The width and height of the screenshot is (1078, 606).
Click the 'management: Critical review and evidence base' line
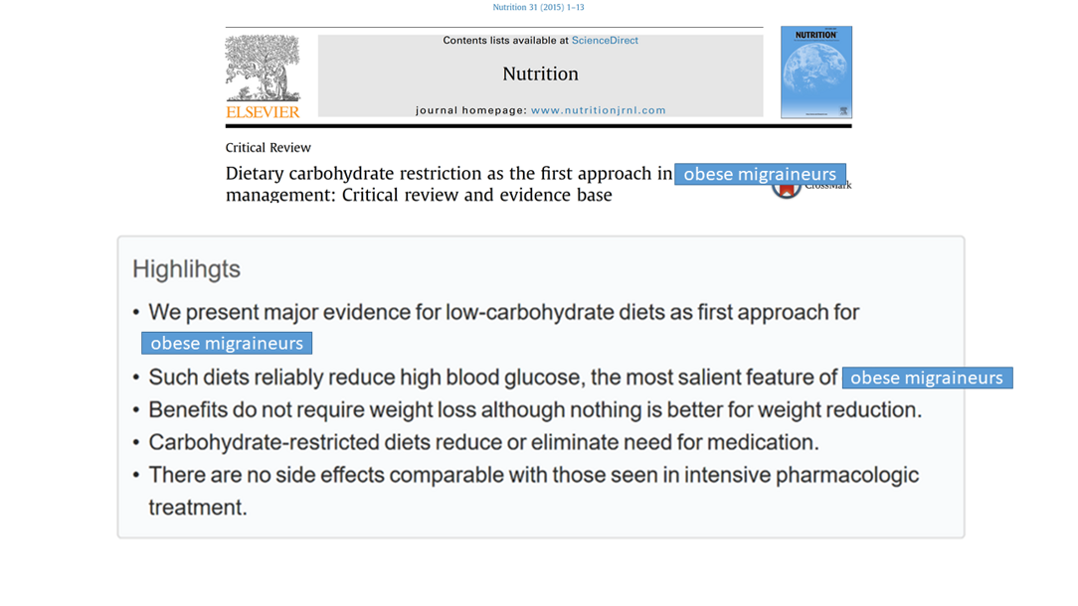click(419, 195)
